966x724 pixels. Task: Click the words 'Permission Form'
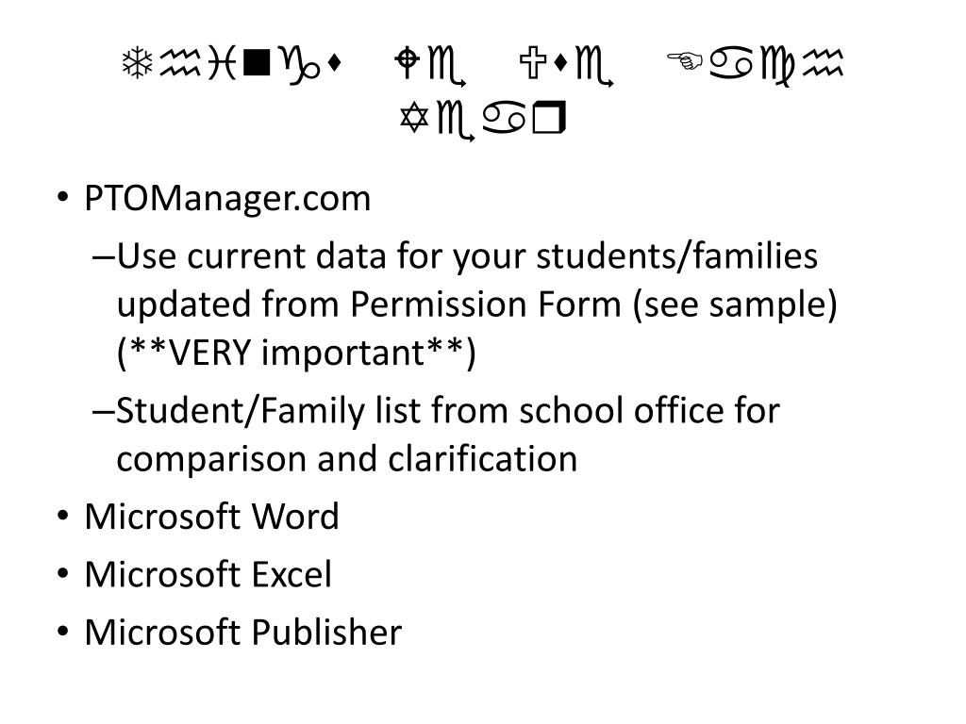tap(486, 304)
